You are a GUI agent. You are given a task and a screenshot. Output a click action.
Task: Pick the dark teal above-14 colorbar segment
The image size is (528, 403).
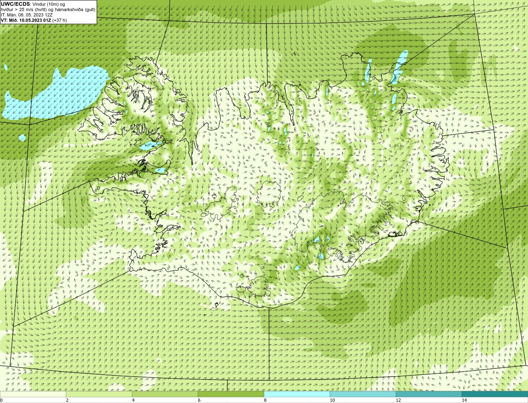(x=495, y=394)
